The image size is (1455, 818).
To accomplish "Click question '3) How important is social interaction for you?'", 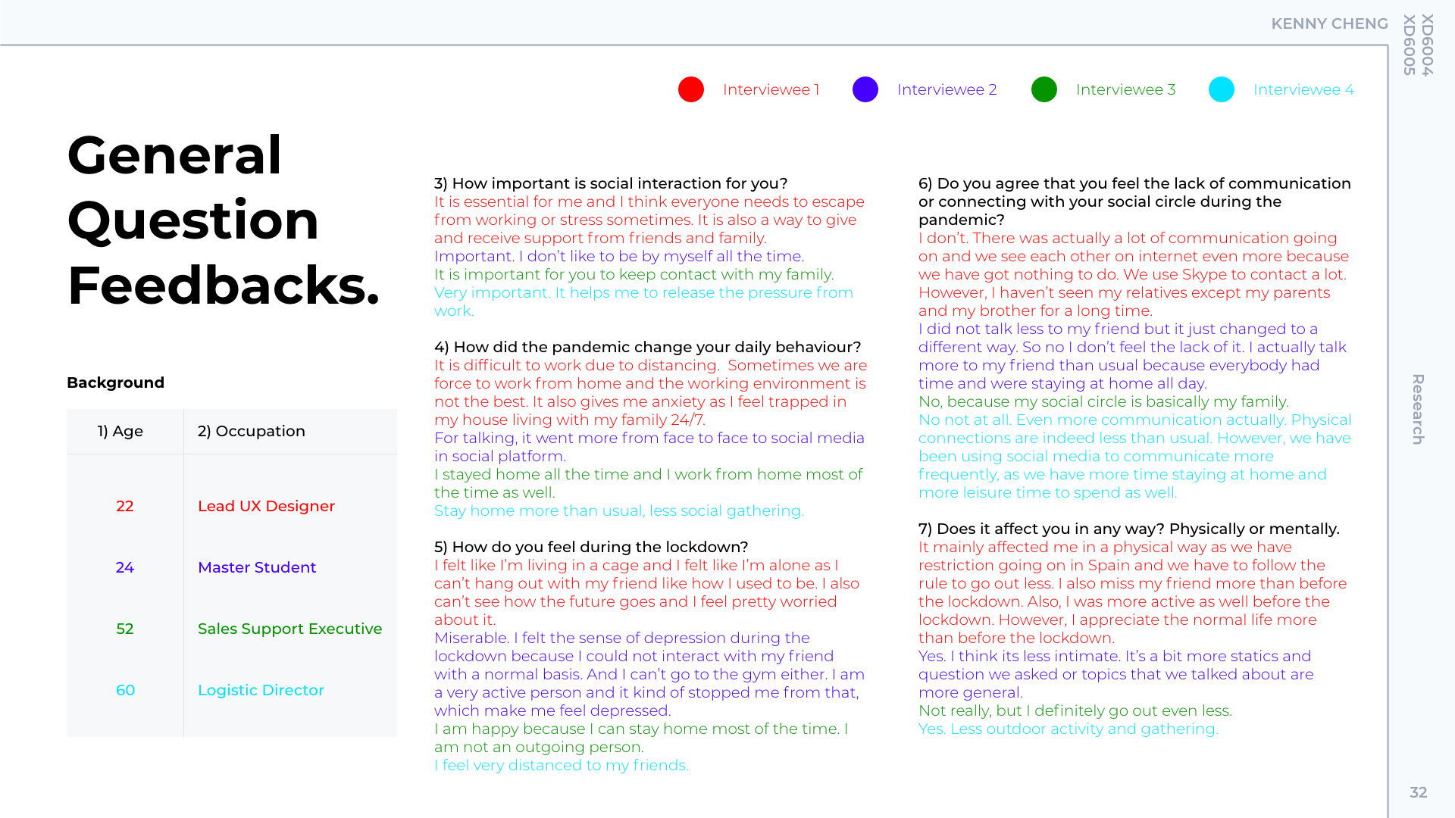I will click(x=611, y=183).
